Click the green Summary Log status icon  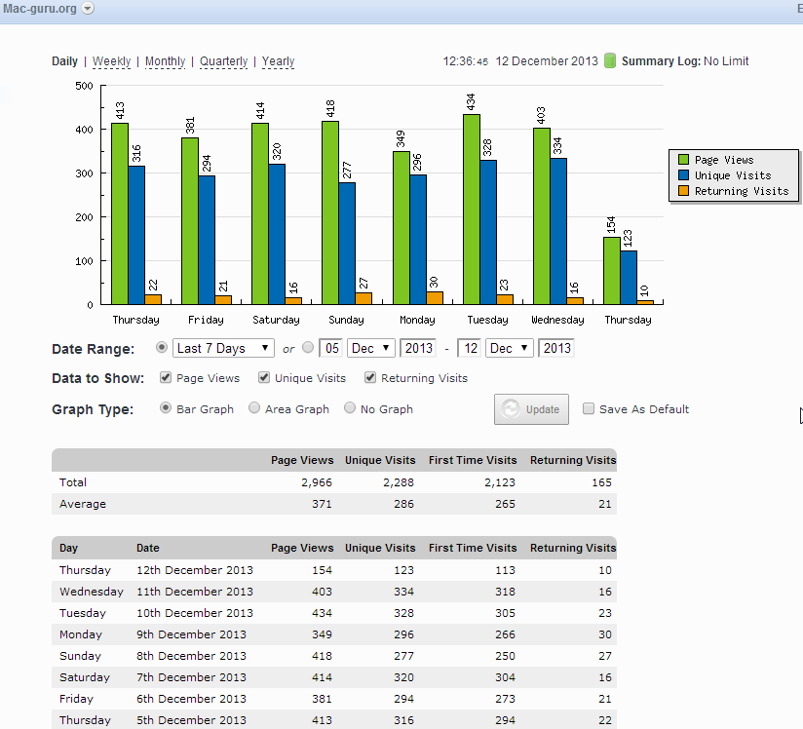pyautogui.click(x=609, y=60)
